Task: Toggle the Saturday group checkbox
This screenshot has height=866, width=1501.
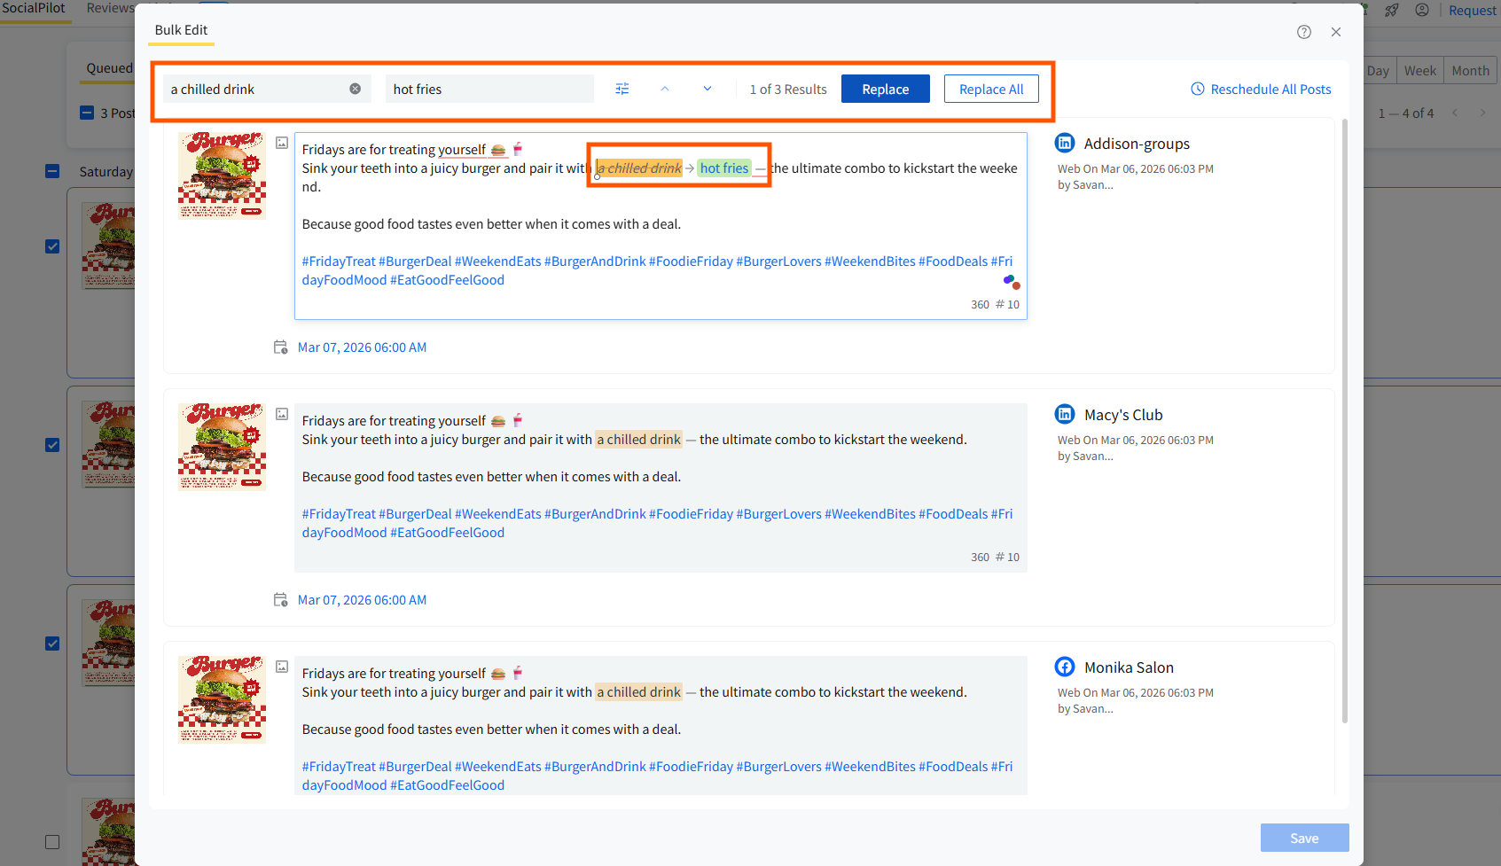Action: (52, 171)
